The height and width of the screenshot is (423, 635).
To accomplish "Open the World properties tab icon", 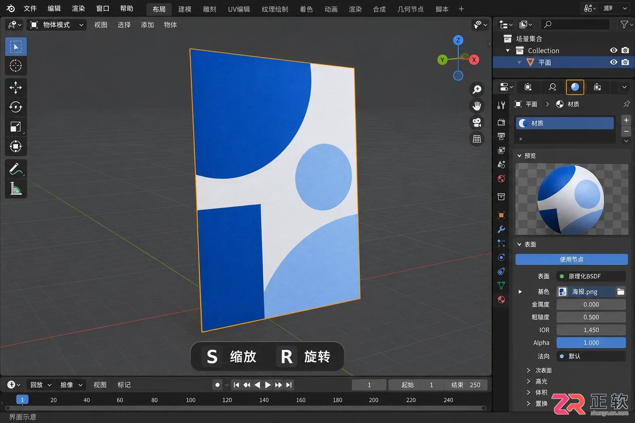I will [501, 178].
